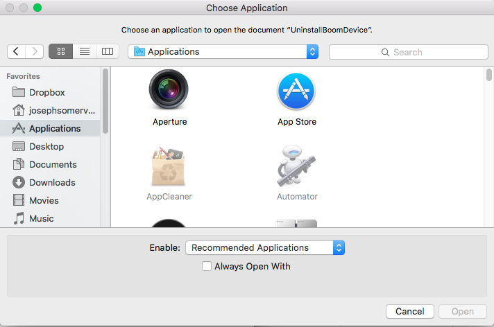Select the Aperture application icon
The width and height of the screenshot is (494, 327).
(x=169, y=89)
